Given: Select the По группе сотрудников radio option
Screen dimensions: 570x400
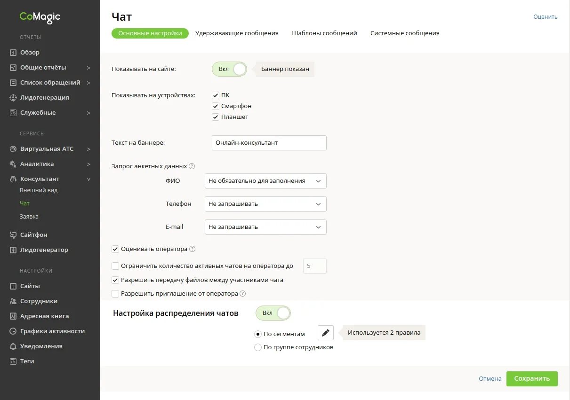Looking at the screenshot, I should (x=258, y=348).
